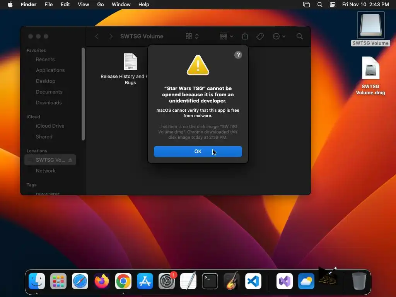Open Control Center in the menu bar
Image resolution: width=396 pixels, height=297 pixels.
[x=333, y=5]
